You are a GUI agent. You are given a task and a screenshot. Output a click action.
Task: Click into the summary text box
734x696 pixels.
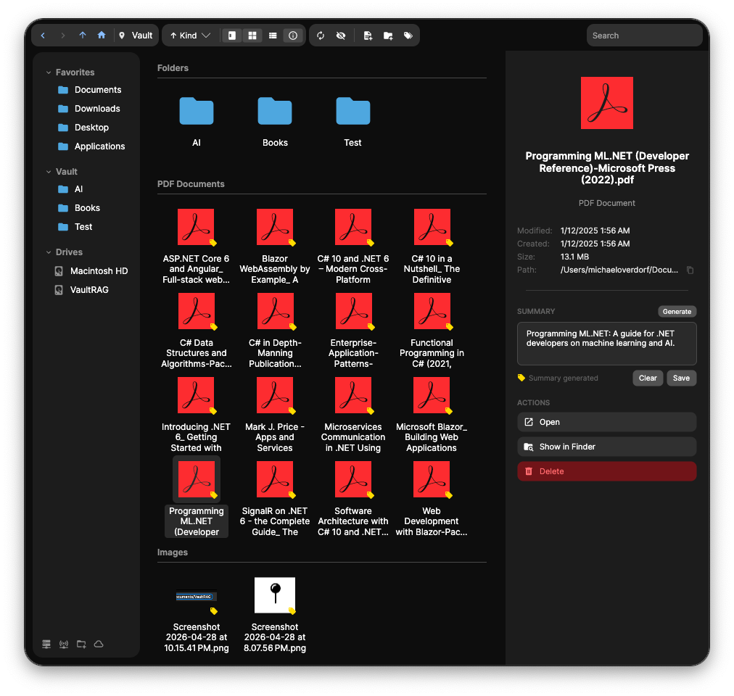606,344
